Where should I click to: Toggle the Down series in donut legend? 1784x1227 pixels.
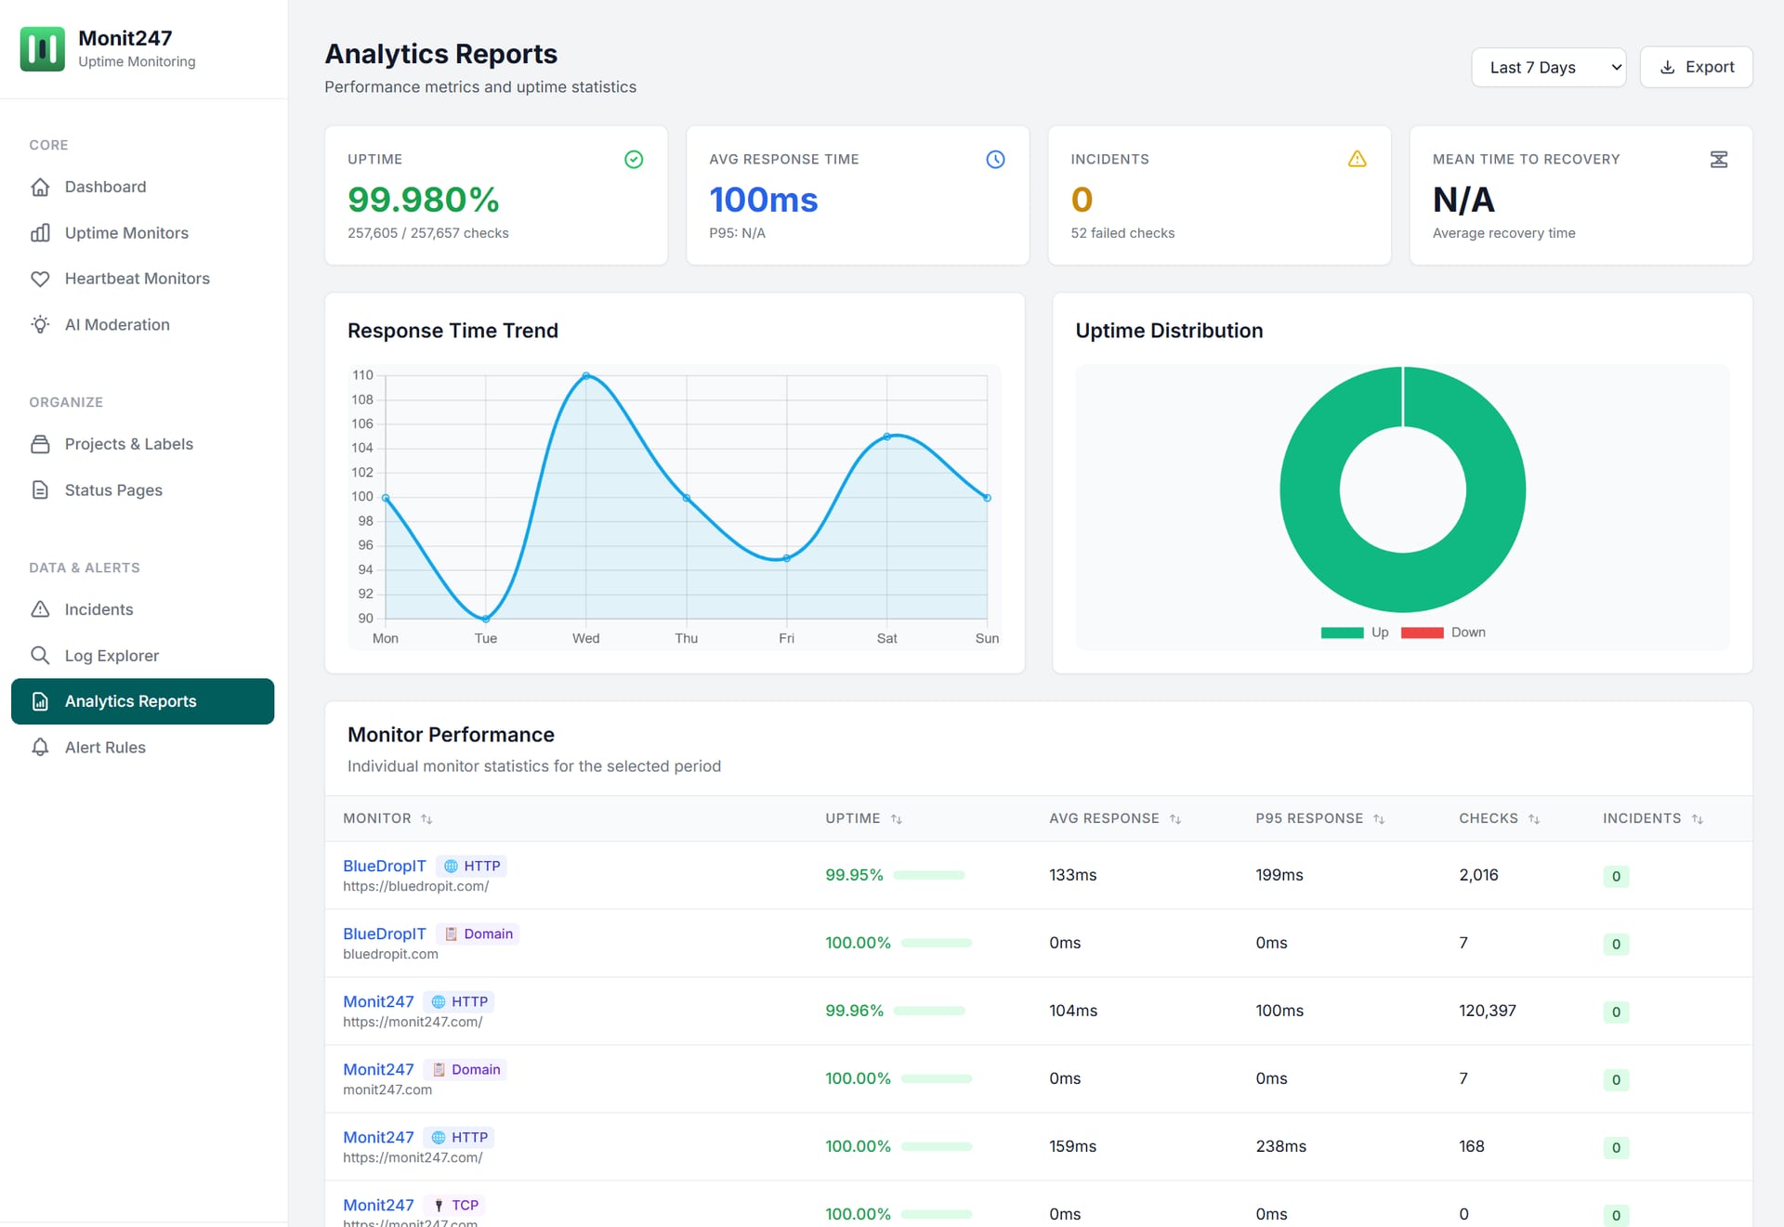click(1443, 633)
